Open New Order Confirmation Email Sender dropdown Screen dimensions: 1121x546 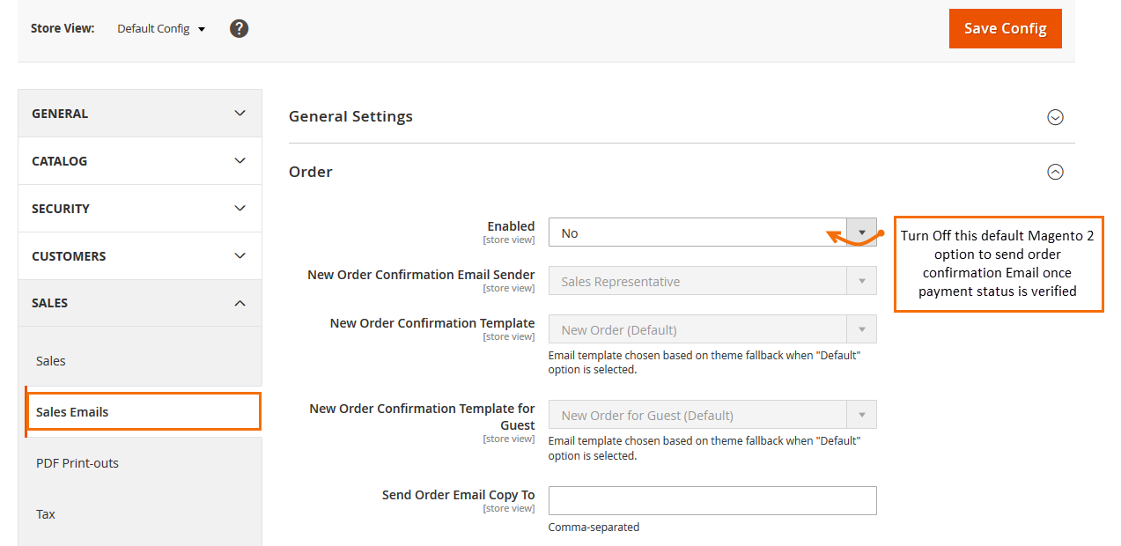pyautogui.click(x=712, y=281)
